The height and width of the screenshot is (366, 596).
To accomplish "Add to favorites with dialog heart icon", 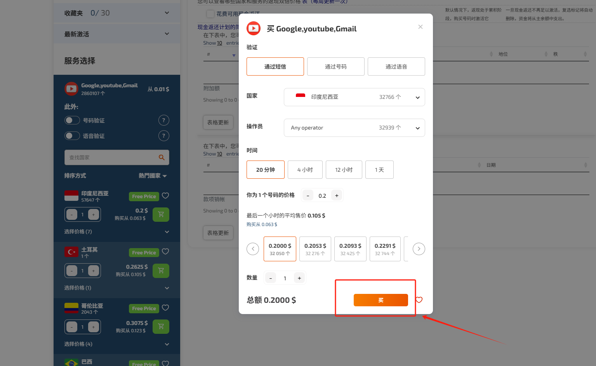I will pyautogui.click(x=419, y=300).
